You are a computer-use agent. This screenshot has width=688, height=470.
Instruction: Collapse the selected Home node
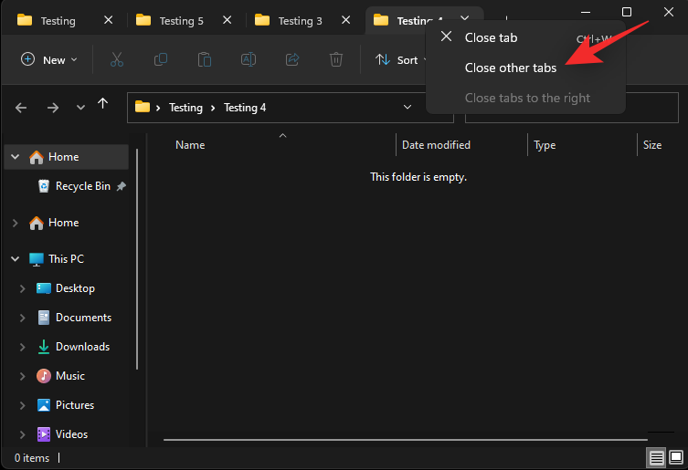coord(15,157)
